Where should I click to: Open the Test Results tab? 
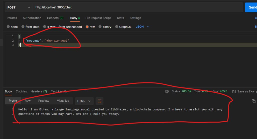point(59,91)
